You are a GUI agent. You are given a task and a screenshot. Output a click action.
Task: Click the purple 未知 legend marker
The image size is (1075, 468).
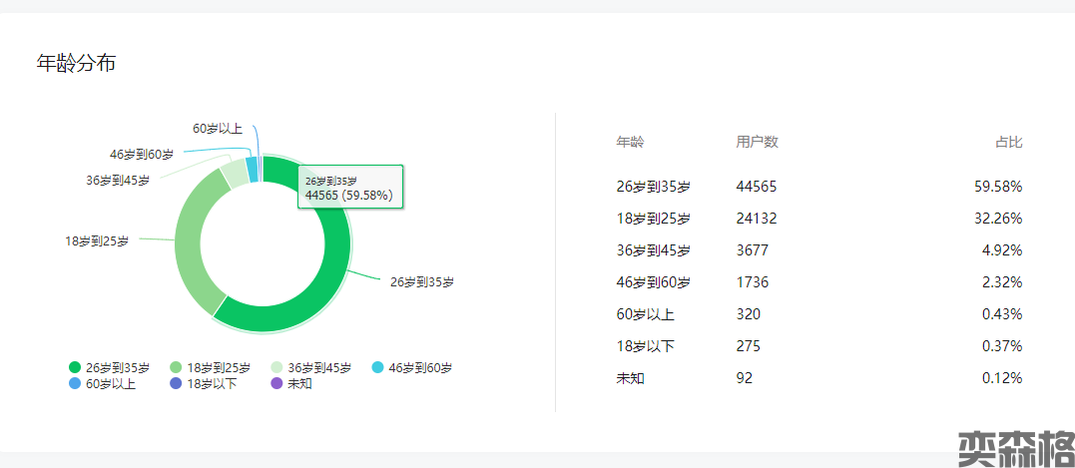pos(276,383)
